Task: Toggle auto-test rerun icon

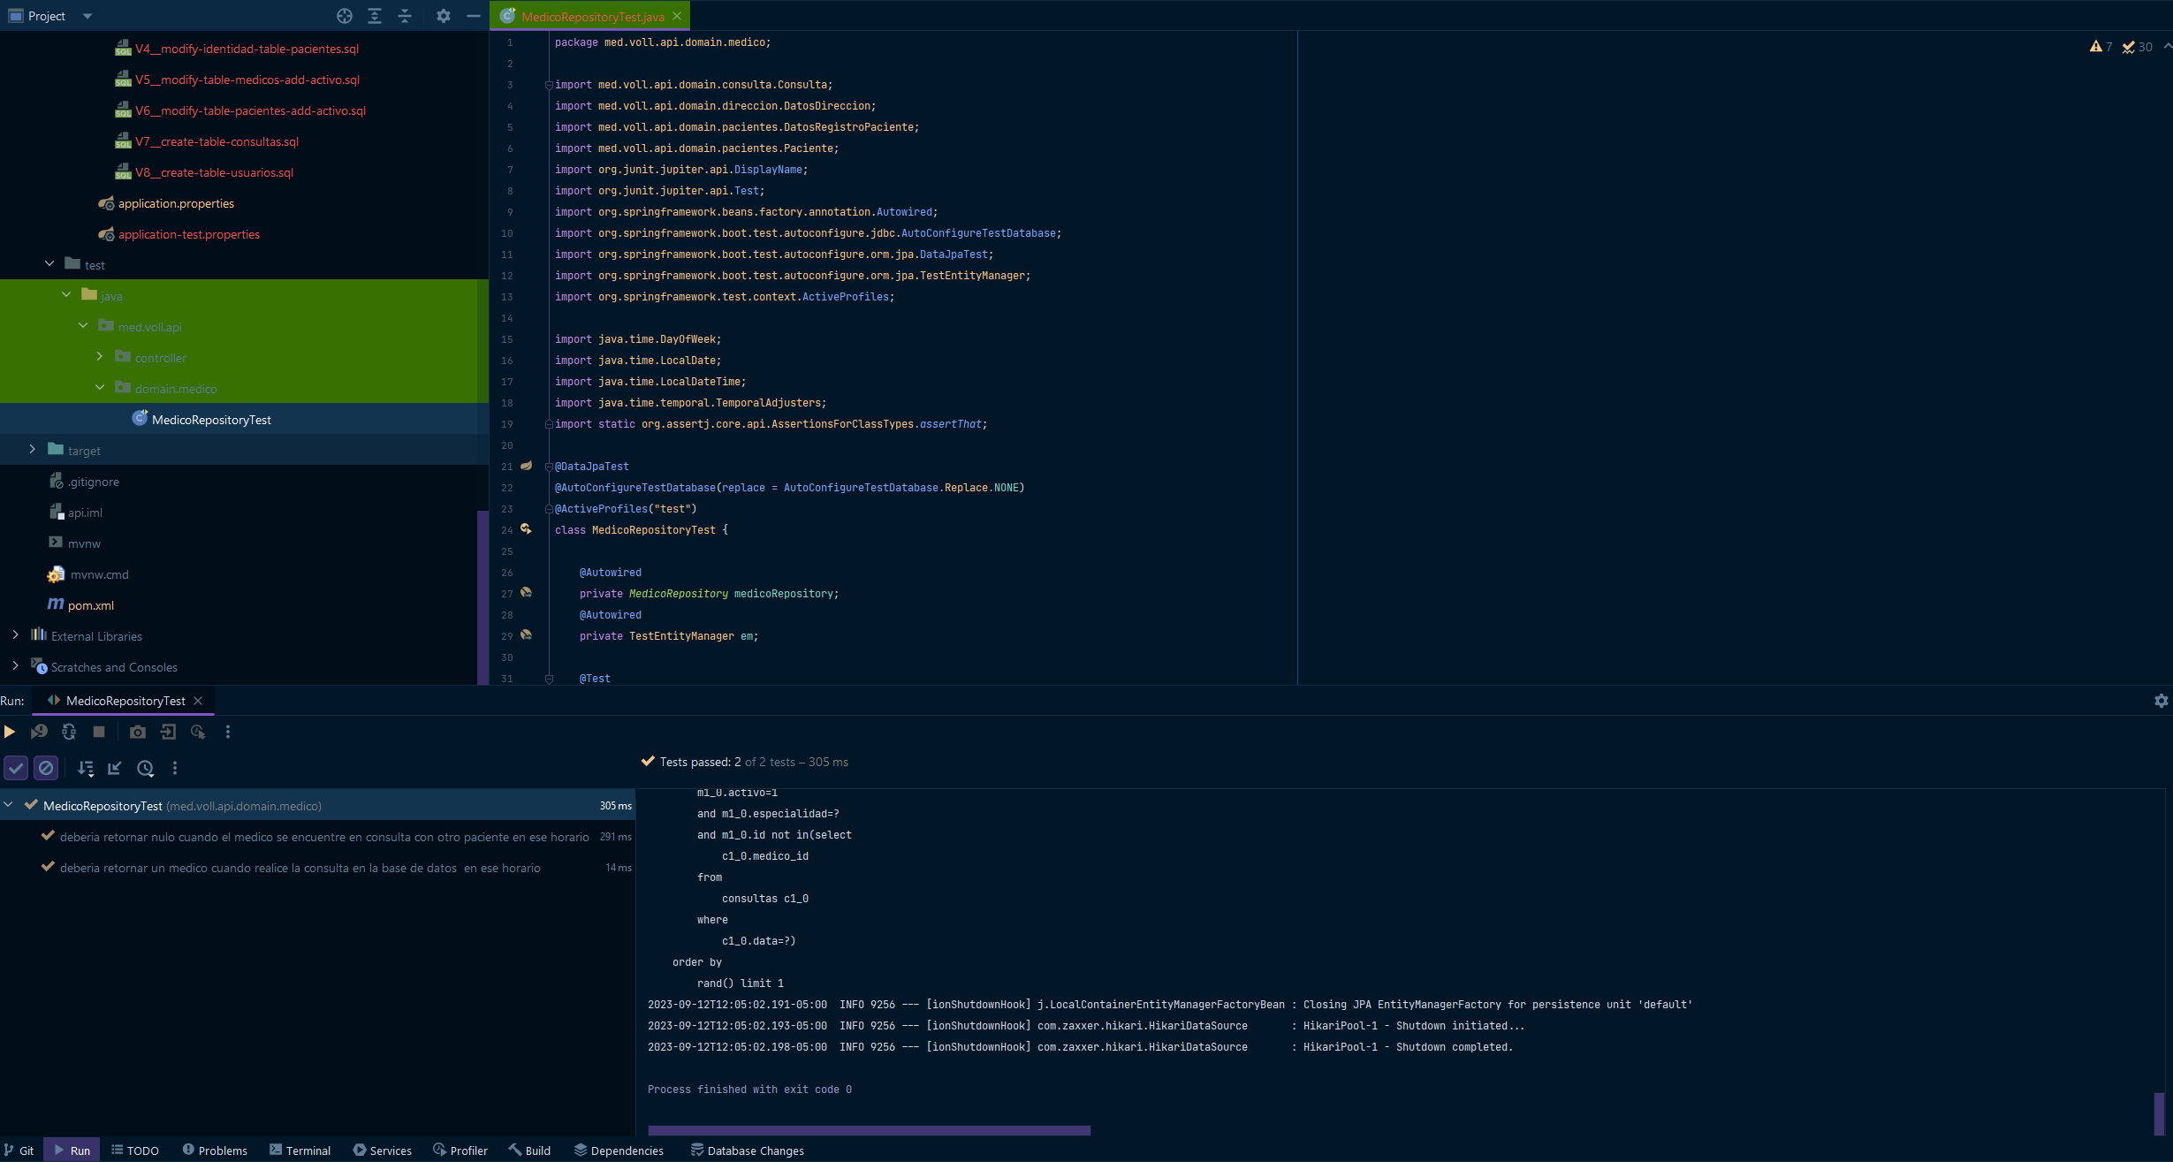Action: pyautogui.click(x=69, y=732)
